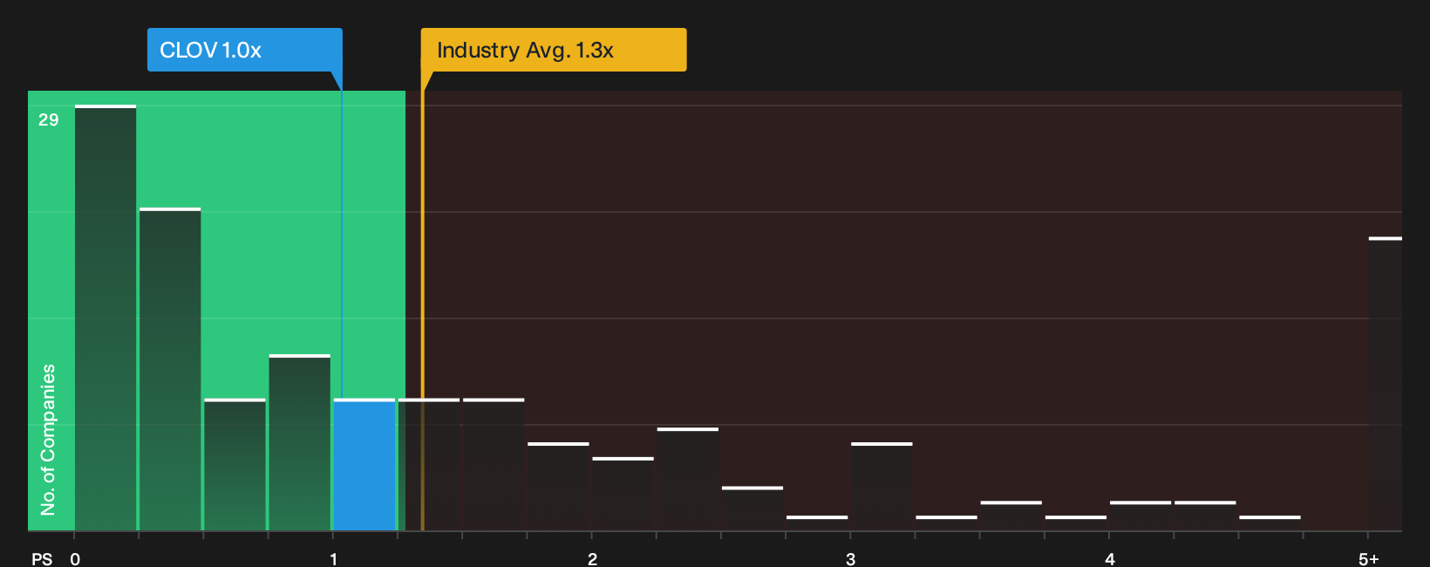The image size is (1430, 567).
Task: Click the CLOV 1.0x label
Action: pos(245,50)
